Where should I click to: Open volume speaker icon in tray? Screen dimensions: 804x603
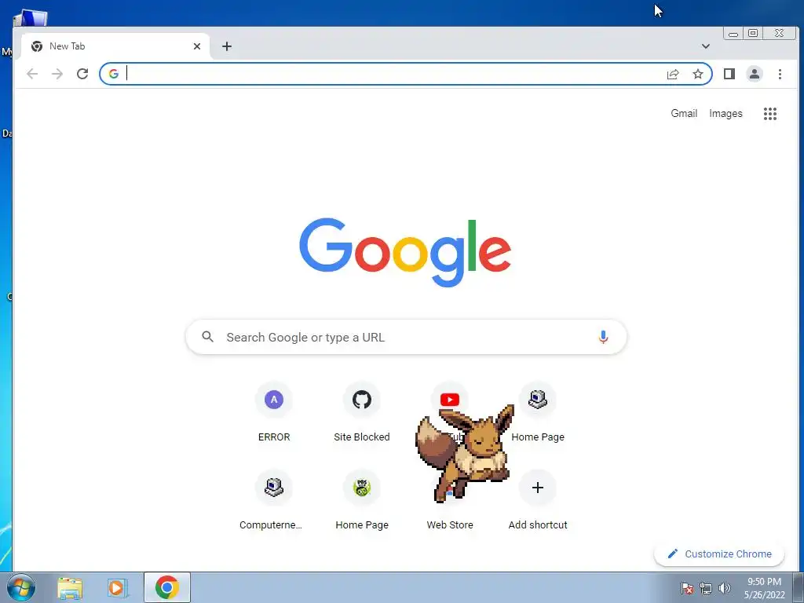click(x=724, y=588)
